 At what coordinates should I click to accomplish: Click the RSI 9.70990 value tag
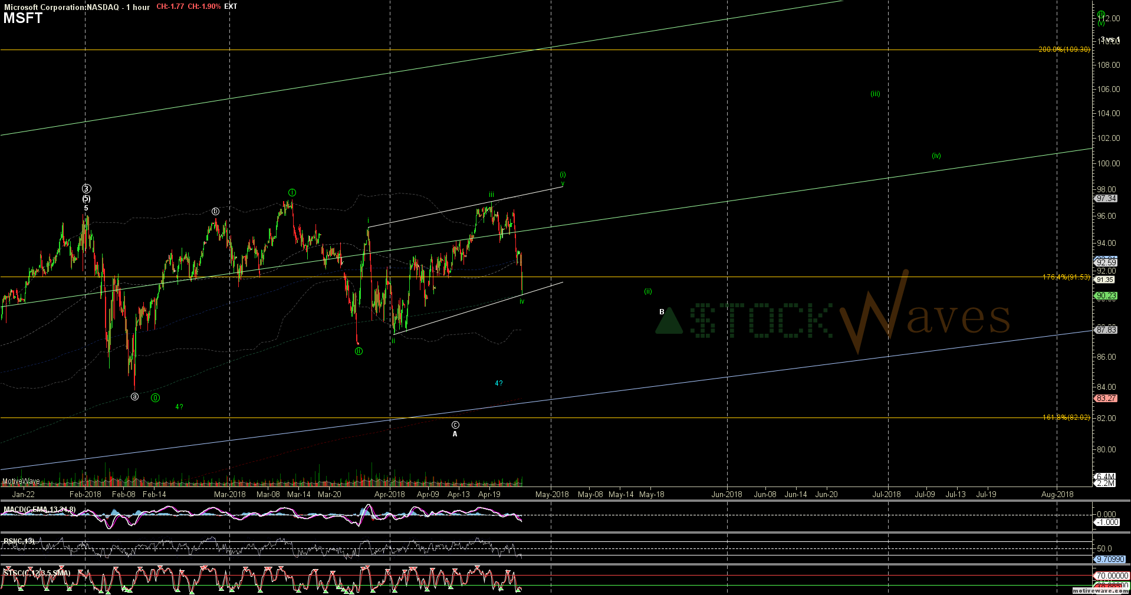point(1110,559)
